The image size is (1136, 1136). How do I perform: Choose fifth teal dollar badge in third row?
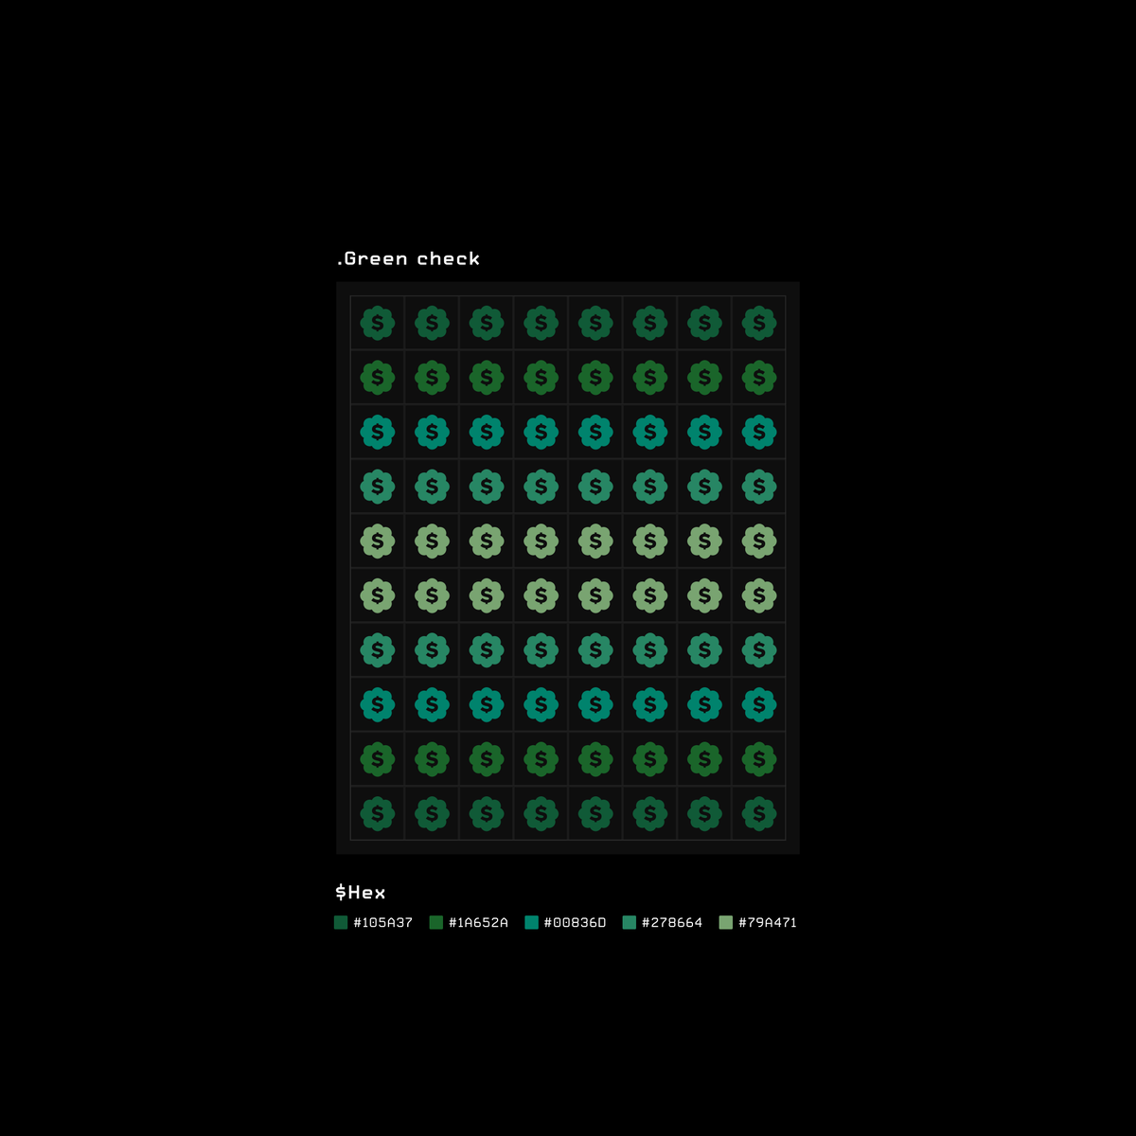coord(595,432)
